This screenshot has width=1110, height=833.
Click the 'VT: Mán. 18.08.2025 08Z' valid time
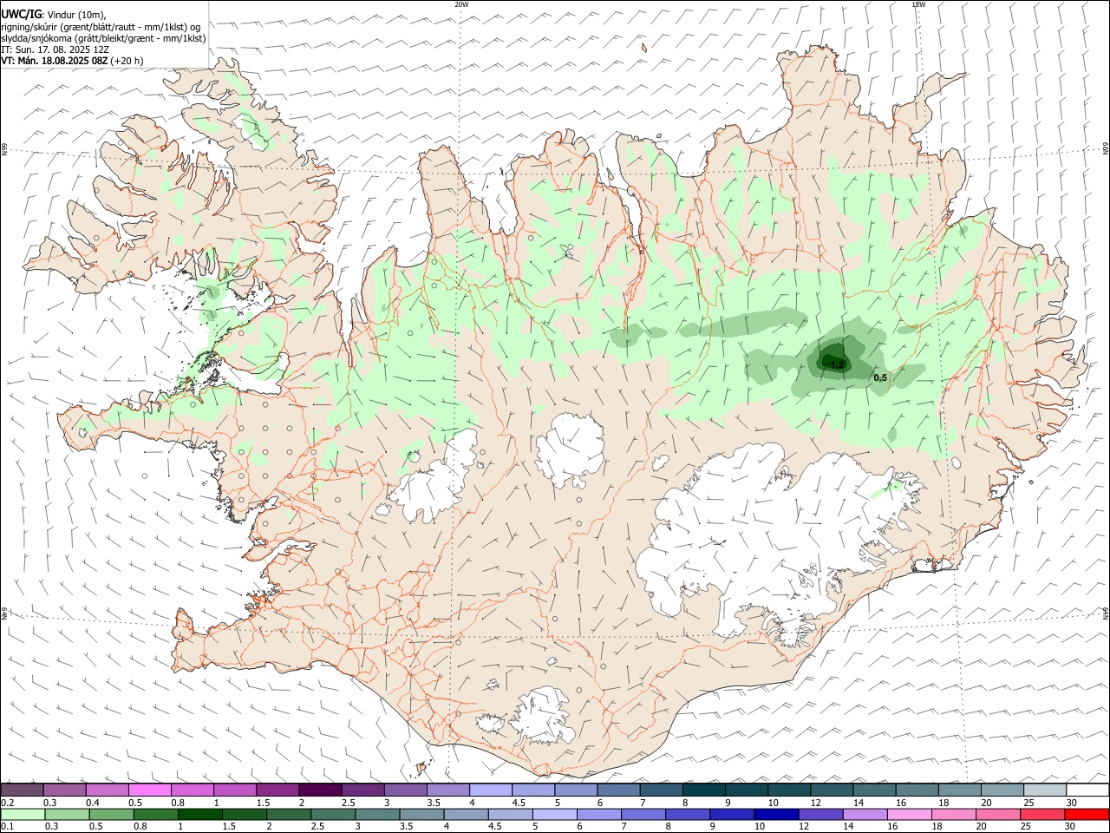coord(54,61)
